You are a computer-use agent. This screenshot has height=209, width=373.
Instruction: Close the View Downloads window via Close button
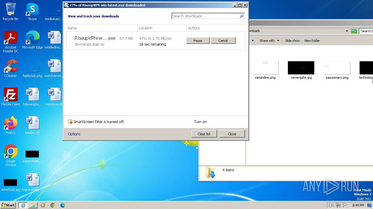(x=232, y=134)
